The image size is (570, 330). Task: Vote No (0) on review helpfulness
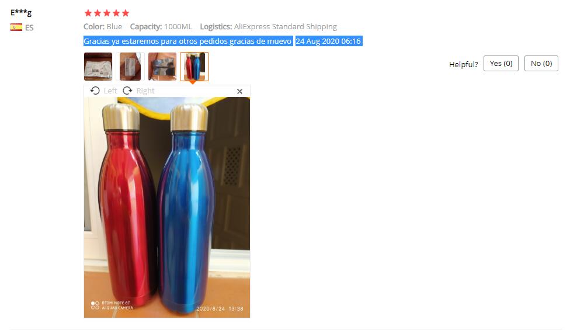pyautogui.click(x=541, y=64)
